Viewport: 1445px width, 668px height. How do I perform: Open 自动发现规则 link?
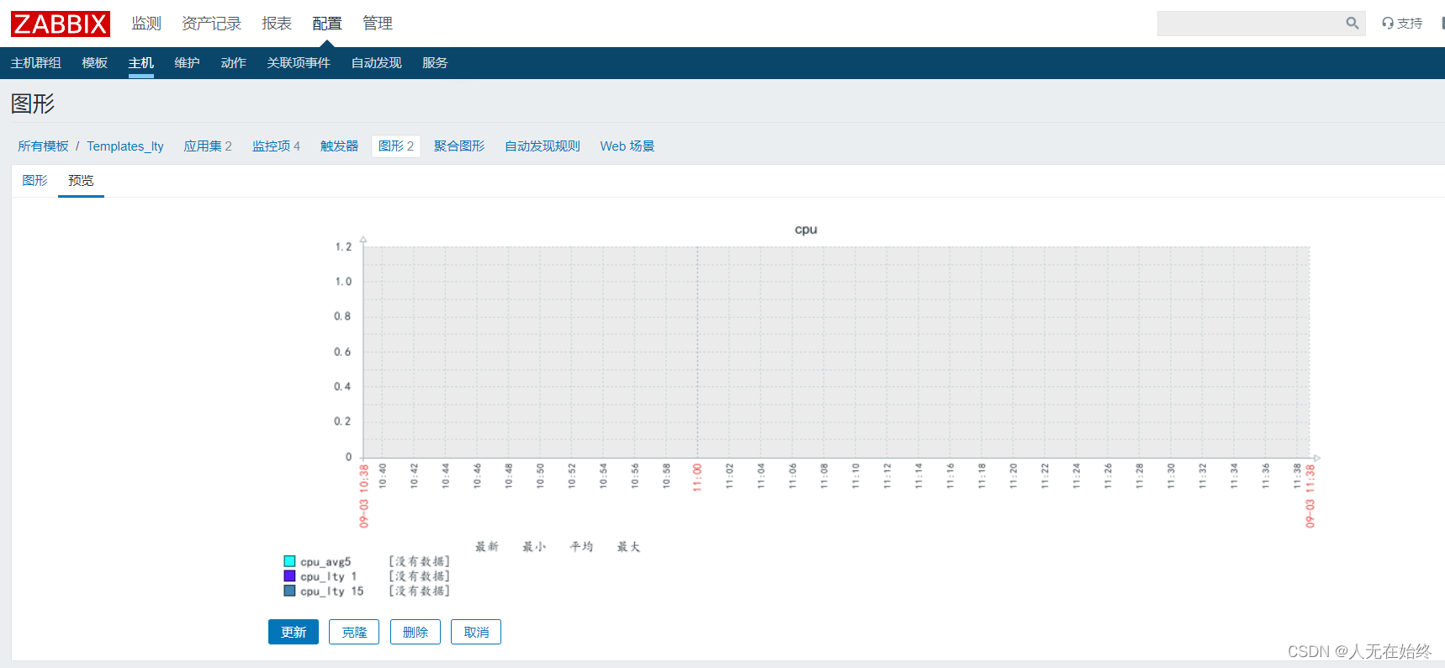(543, 146)
